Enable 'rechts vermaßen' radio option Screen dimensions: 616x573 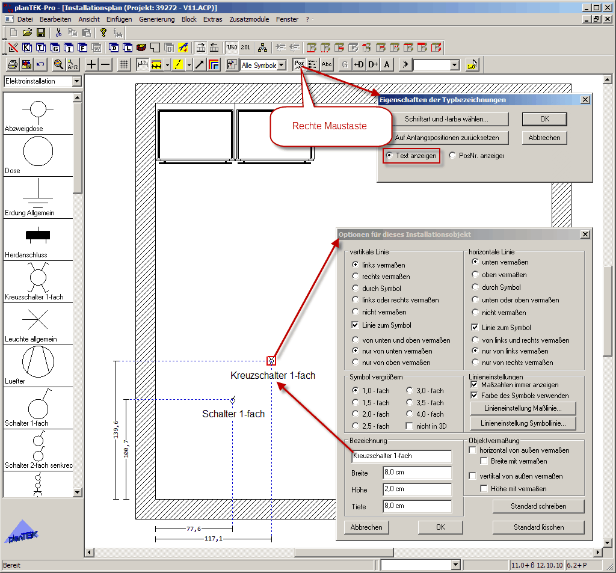click(356, 277)
